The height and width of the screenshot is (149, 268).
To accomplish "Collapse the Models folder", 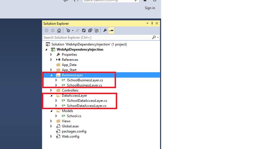I will tap(51, 111).
